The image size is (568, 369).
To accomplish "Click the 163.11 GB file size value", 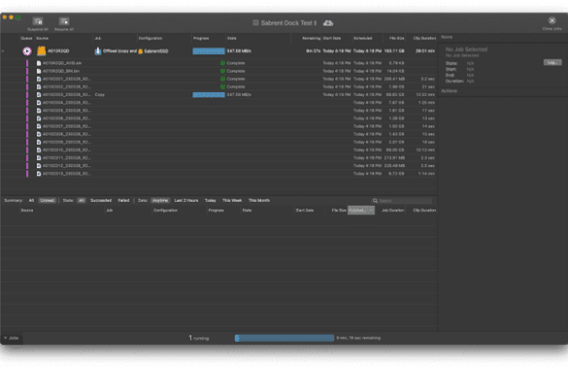I will [394, 51].
